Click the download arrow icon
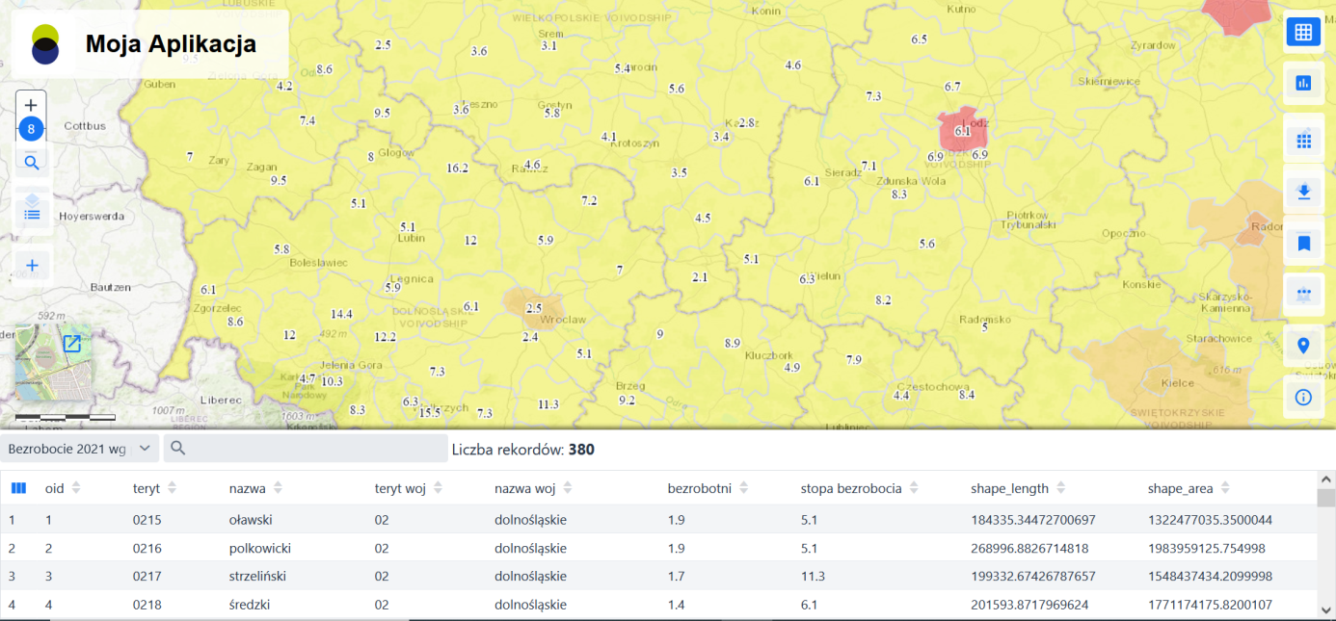 [x=1303, y=193]
